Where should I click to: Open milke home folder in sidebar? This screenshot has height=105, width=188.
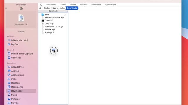click(14, 79)
